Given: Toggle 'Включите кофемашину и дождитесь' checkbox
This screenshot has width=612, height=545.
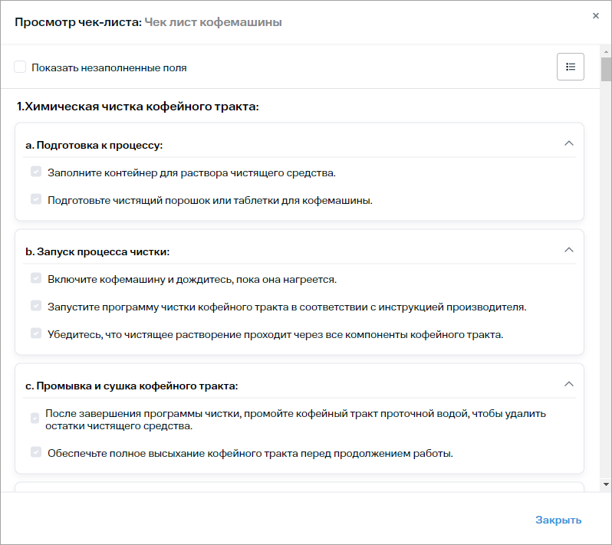Looking at the screenshot, I should coord(35,279).
